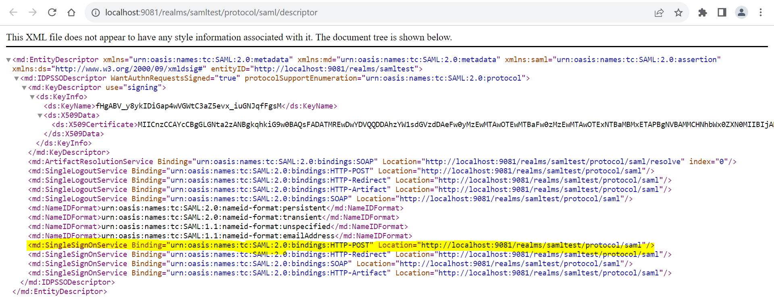Collapse the md:EntityDescriptor root node

tap(8, 60)
